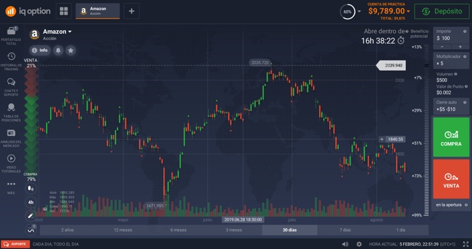
Task: Click the plus on 1840.55 price label
Action: click(x=382, y=139)
